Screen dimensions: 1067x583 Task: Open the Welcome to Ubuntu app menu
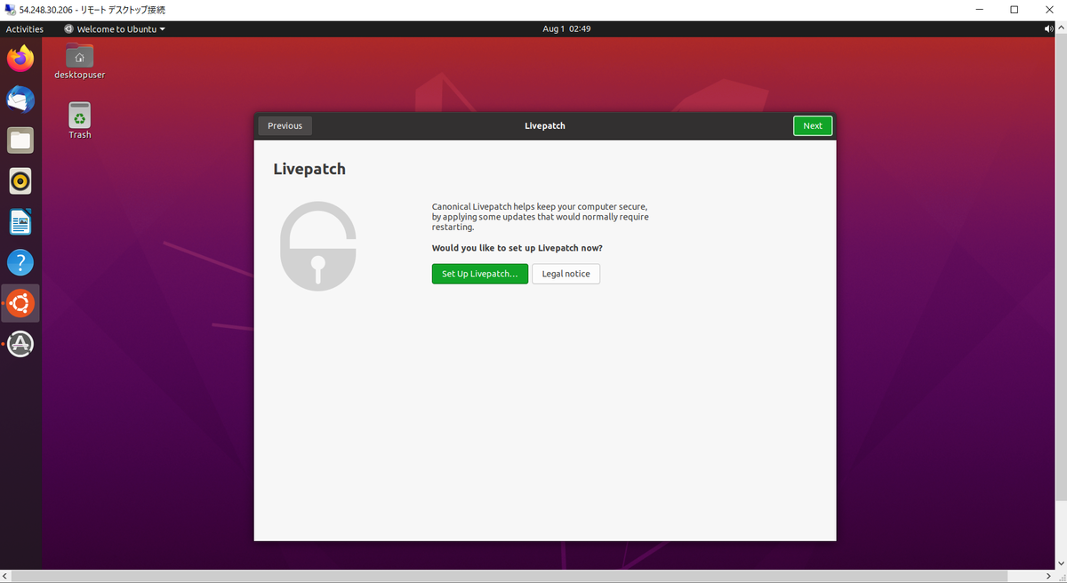(x=115, y=28)
